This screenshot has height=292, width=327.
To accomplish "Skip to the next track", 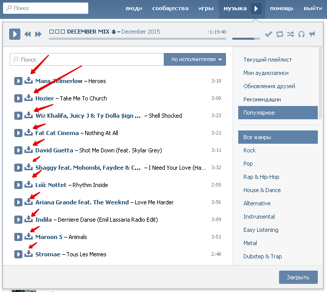I will coord(38,34).
